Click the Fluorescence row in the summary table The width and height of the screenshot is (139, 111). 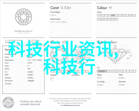[x=23, y=81]
